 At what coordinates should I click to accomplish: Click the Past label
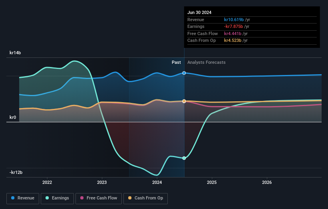tap(176, 62)
